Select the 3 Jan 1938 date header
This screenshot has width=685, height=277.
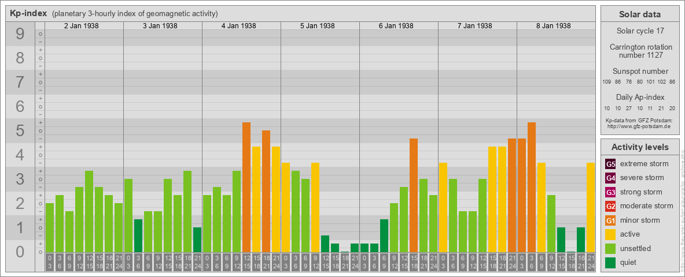tap(160, 26)
